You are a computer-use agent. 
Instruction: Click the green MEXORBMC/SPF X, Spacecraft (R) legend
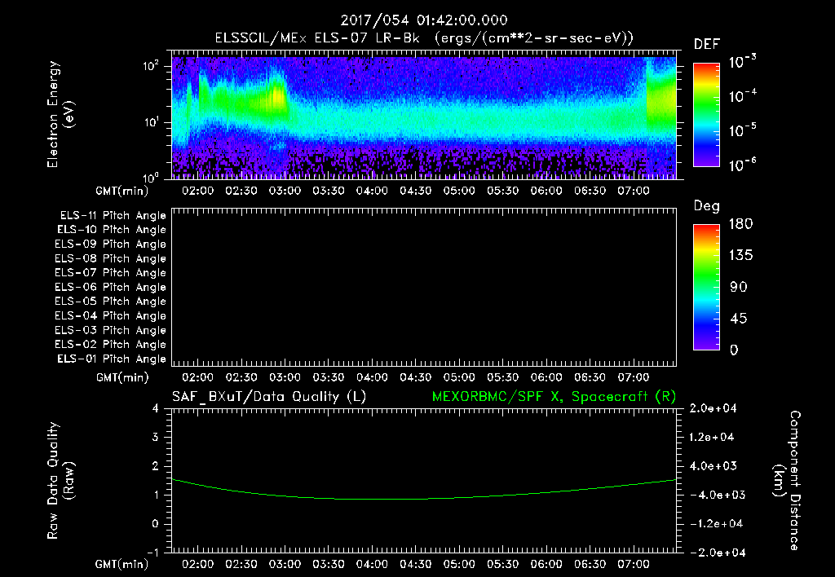point(554,397)
